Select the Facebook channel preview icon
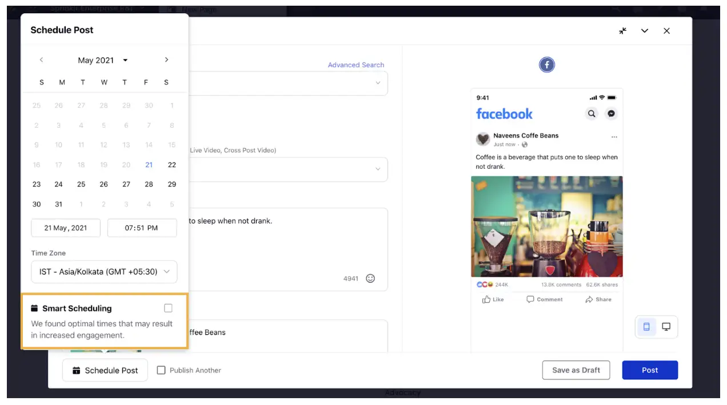The width and height of the screenshot is (727, 405). point(547,65)
